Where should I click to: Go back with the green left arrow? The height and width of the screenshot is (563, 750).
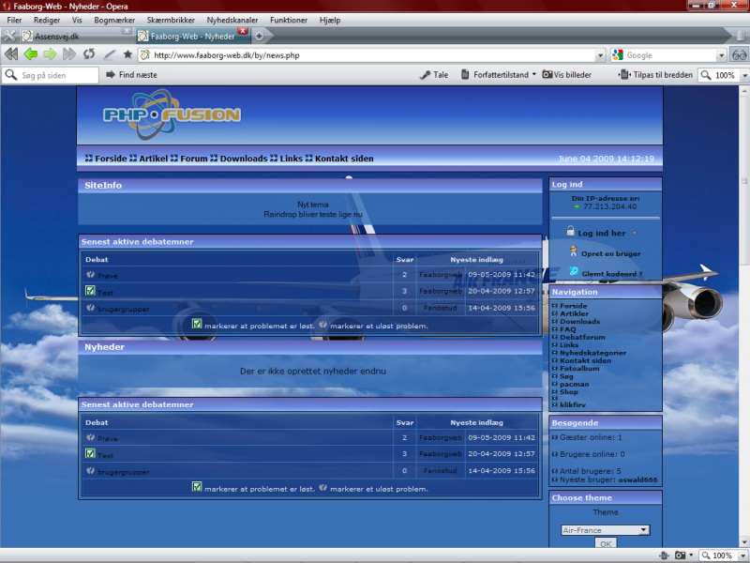[x=31, y=54]
